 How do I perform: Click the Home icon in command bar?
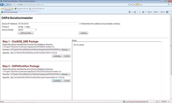click(130, 12)
